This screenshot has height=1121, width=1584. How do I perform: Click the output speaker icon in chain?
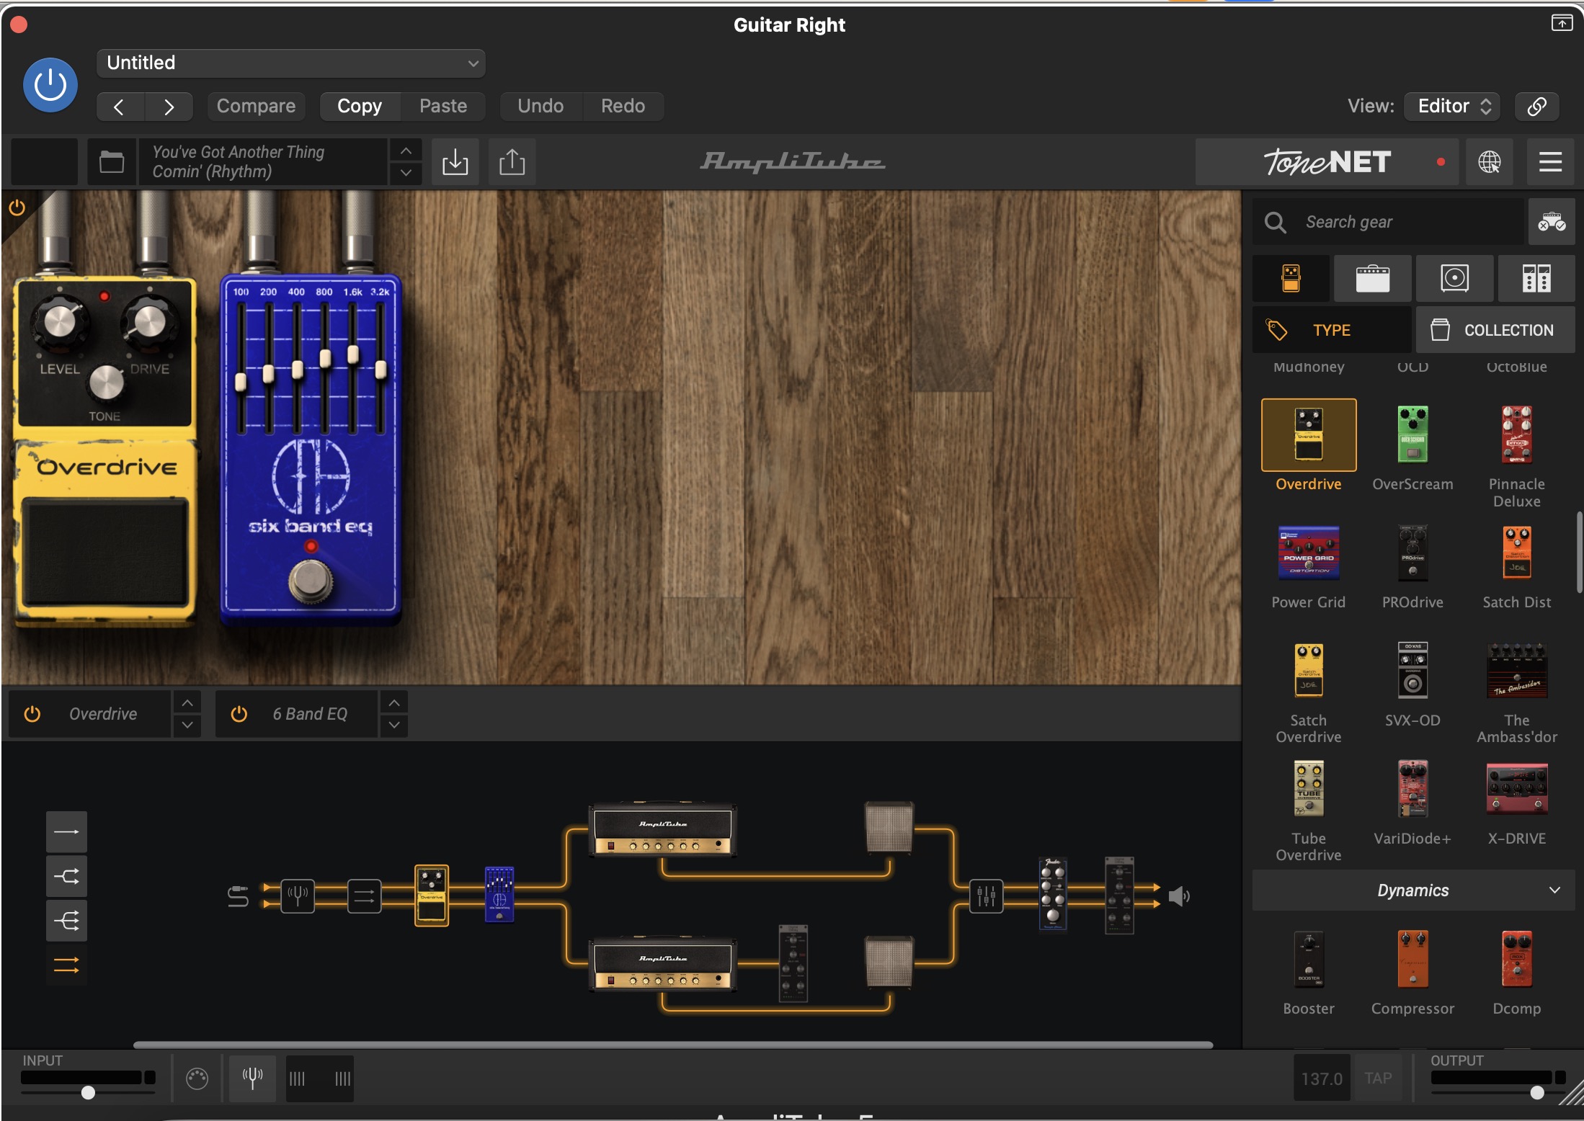(1178, 896)
